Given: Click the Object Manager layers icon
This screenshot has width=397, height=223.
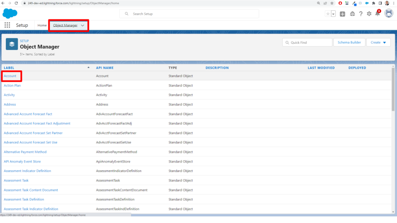Looking at the screenshot, I should pyautogui.click(x=12, y=44).
